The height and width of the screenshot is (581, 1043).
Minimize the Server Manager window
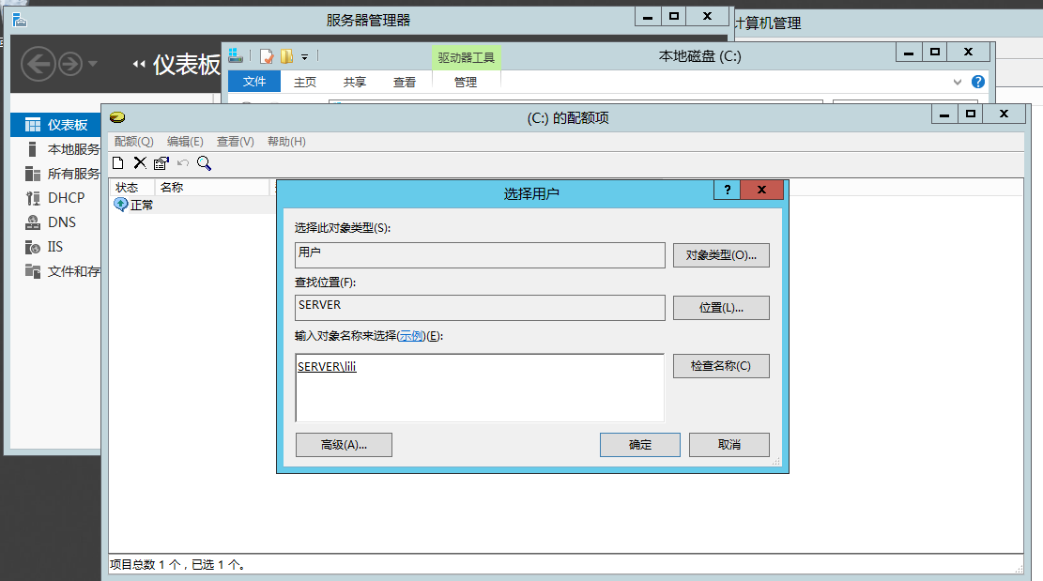pos(648,17)
